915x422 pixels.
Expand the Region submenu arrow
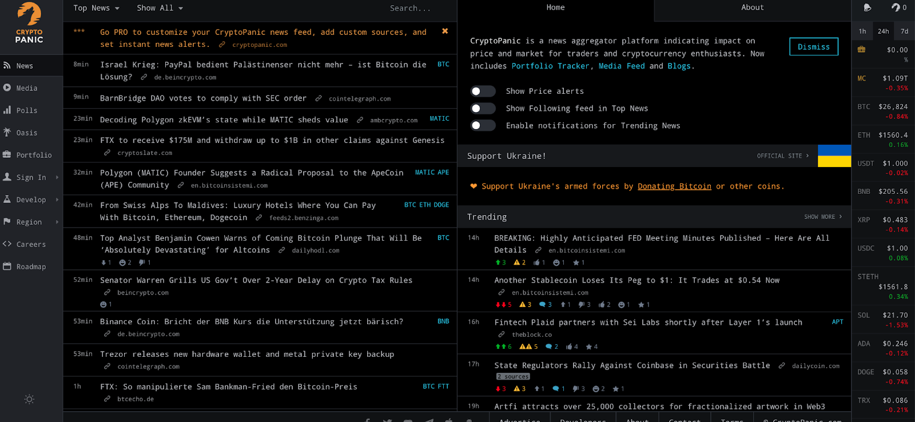point(57,222)
